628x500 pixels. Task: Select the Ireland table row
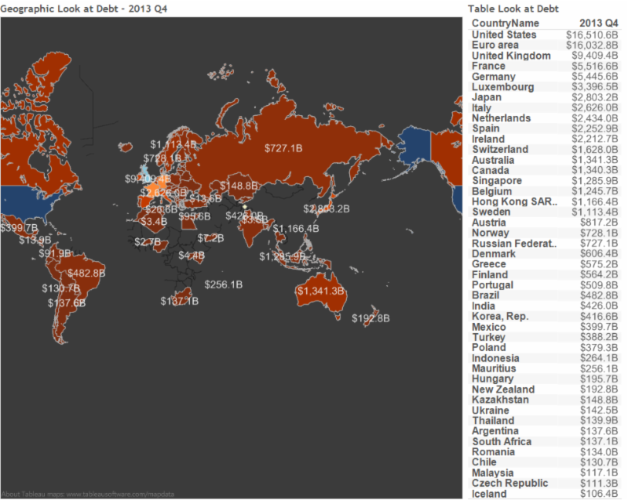[545, 139]
